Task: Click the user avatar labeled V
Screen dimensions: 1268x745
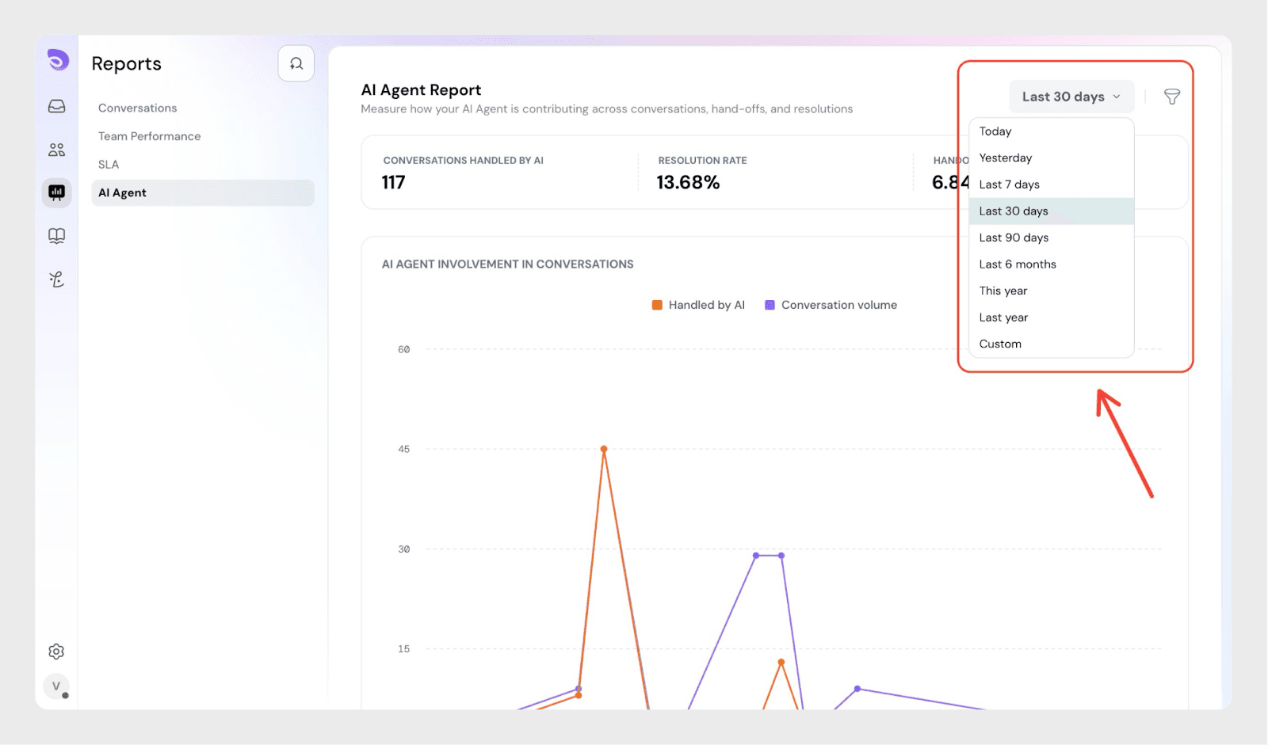Action: [56, 686]
